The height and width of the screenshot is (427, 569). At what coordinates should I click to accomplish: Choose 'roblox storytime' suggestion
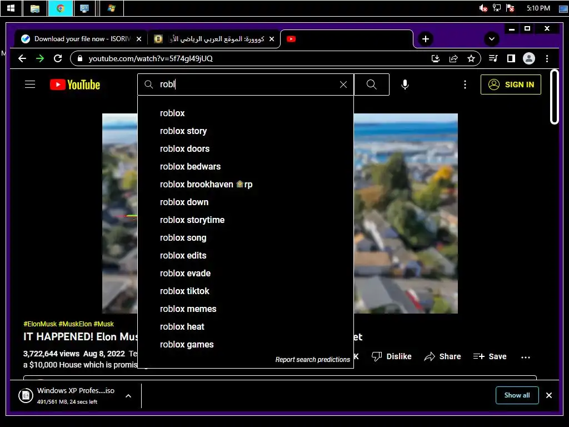point(246,220)
